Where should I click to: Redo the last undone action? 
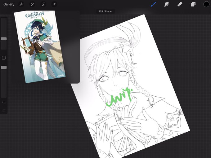click(x=4, y=110)
